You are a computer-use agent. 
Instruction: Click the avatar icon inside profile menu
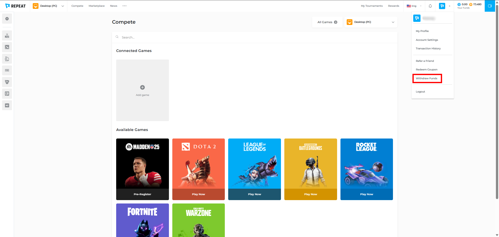(x=417, y=18)
